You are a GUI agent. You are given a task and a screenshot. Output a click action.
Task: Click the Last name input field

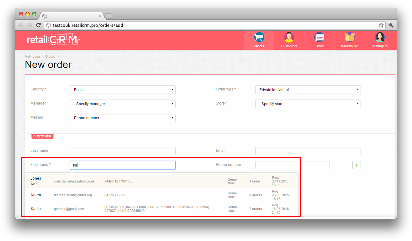[123, 151]
